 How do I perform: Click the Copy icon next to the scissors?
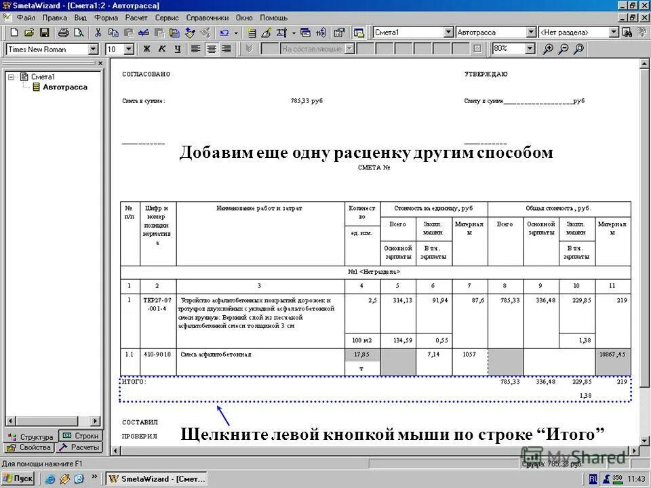click(x=113, y=33)
